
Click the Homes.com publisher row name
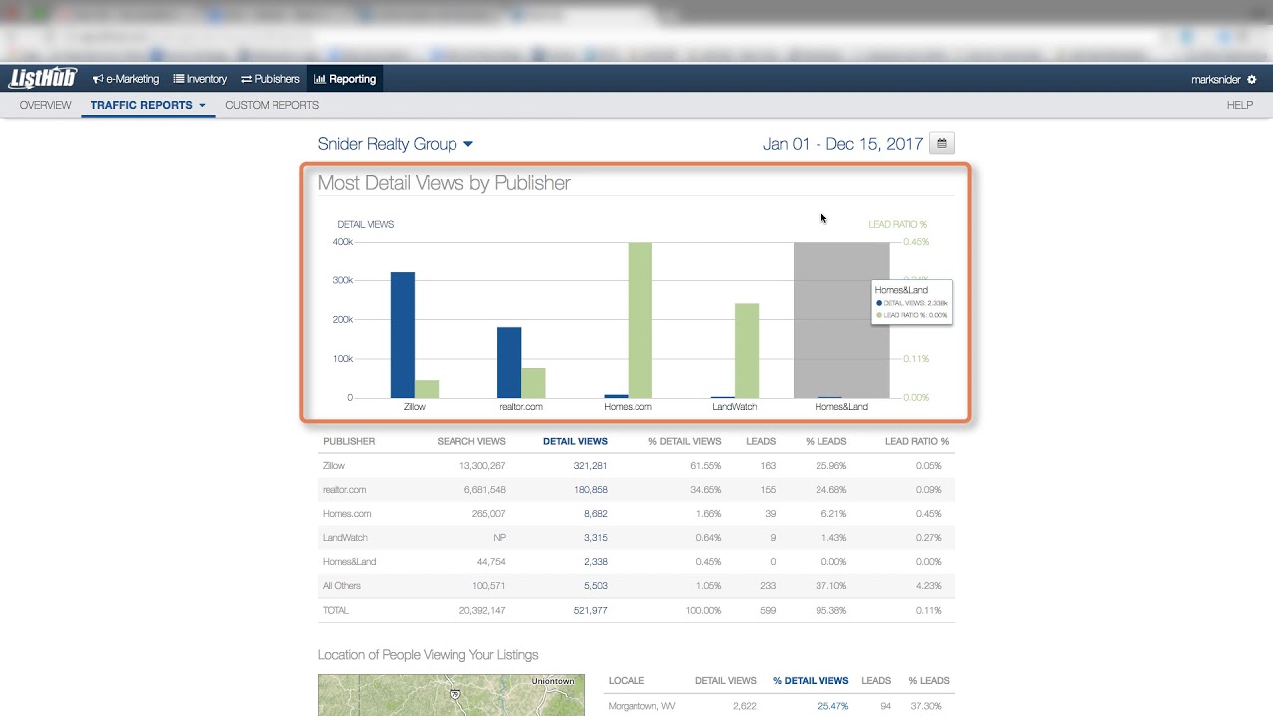coord(347,514)
